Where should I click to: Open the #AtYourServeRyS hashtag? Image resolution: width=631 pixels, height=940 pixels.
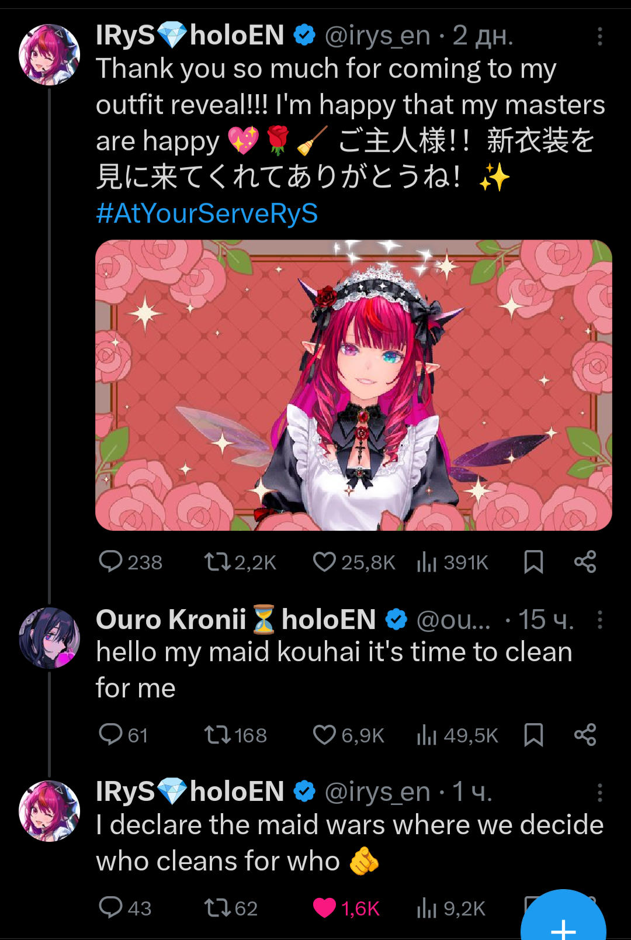(207, 213)
